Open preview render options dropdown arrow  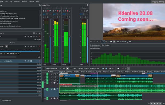point(126,68)
